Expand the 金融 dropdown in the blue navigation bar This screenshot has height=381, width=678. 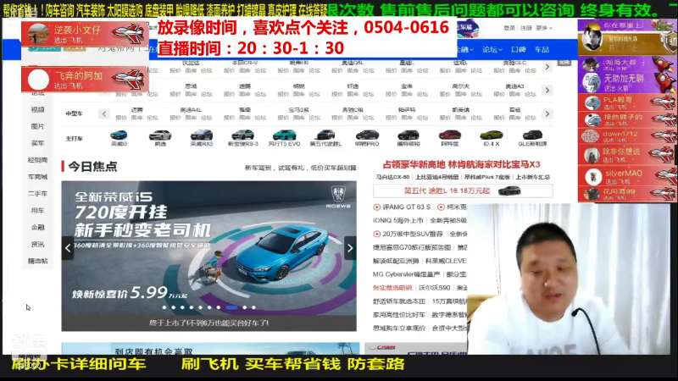[x=465, y=50]
